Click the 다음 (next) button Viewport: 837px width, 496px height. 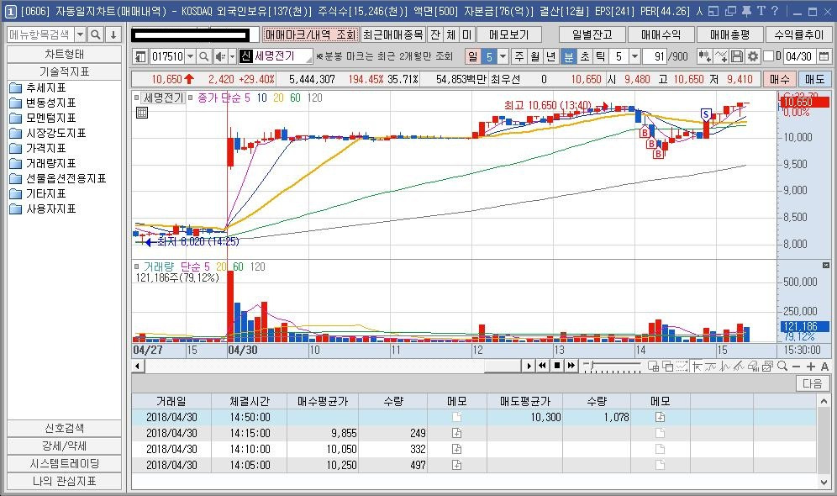812,383
